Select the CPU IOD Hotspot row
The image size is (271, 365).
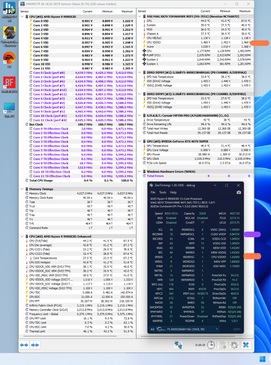(x=78, y=262)
